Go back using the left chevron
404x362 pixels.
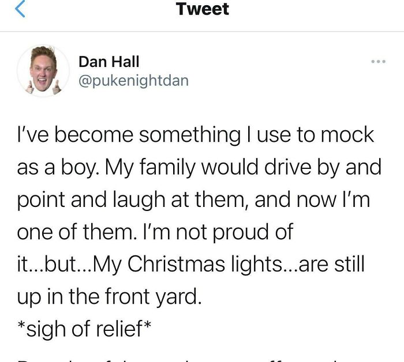tap(18, 9)
